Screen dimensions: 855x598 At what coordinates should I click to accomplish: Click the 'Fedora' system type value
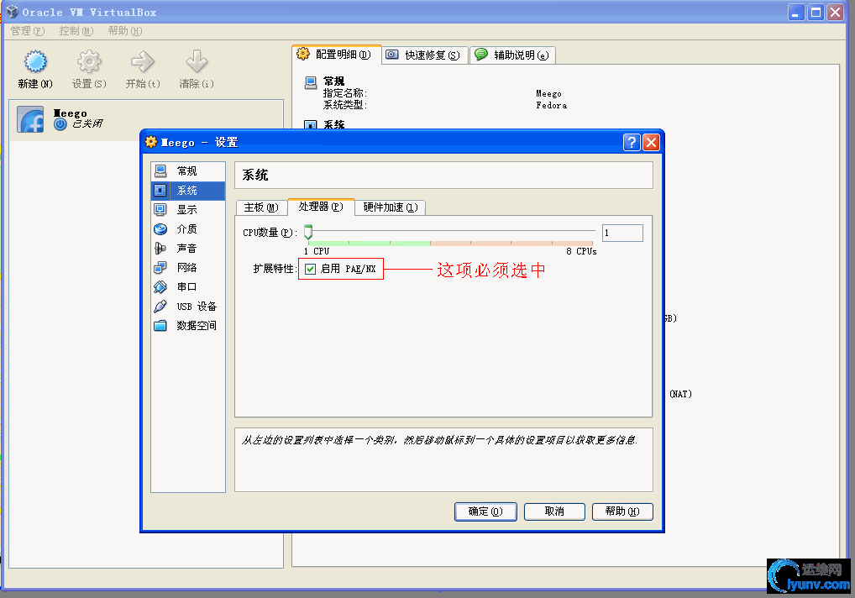pyautogui.click(x=551, y=105)
